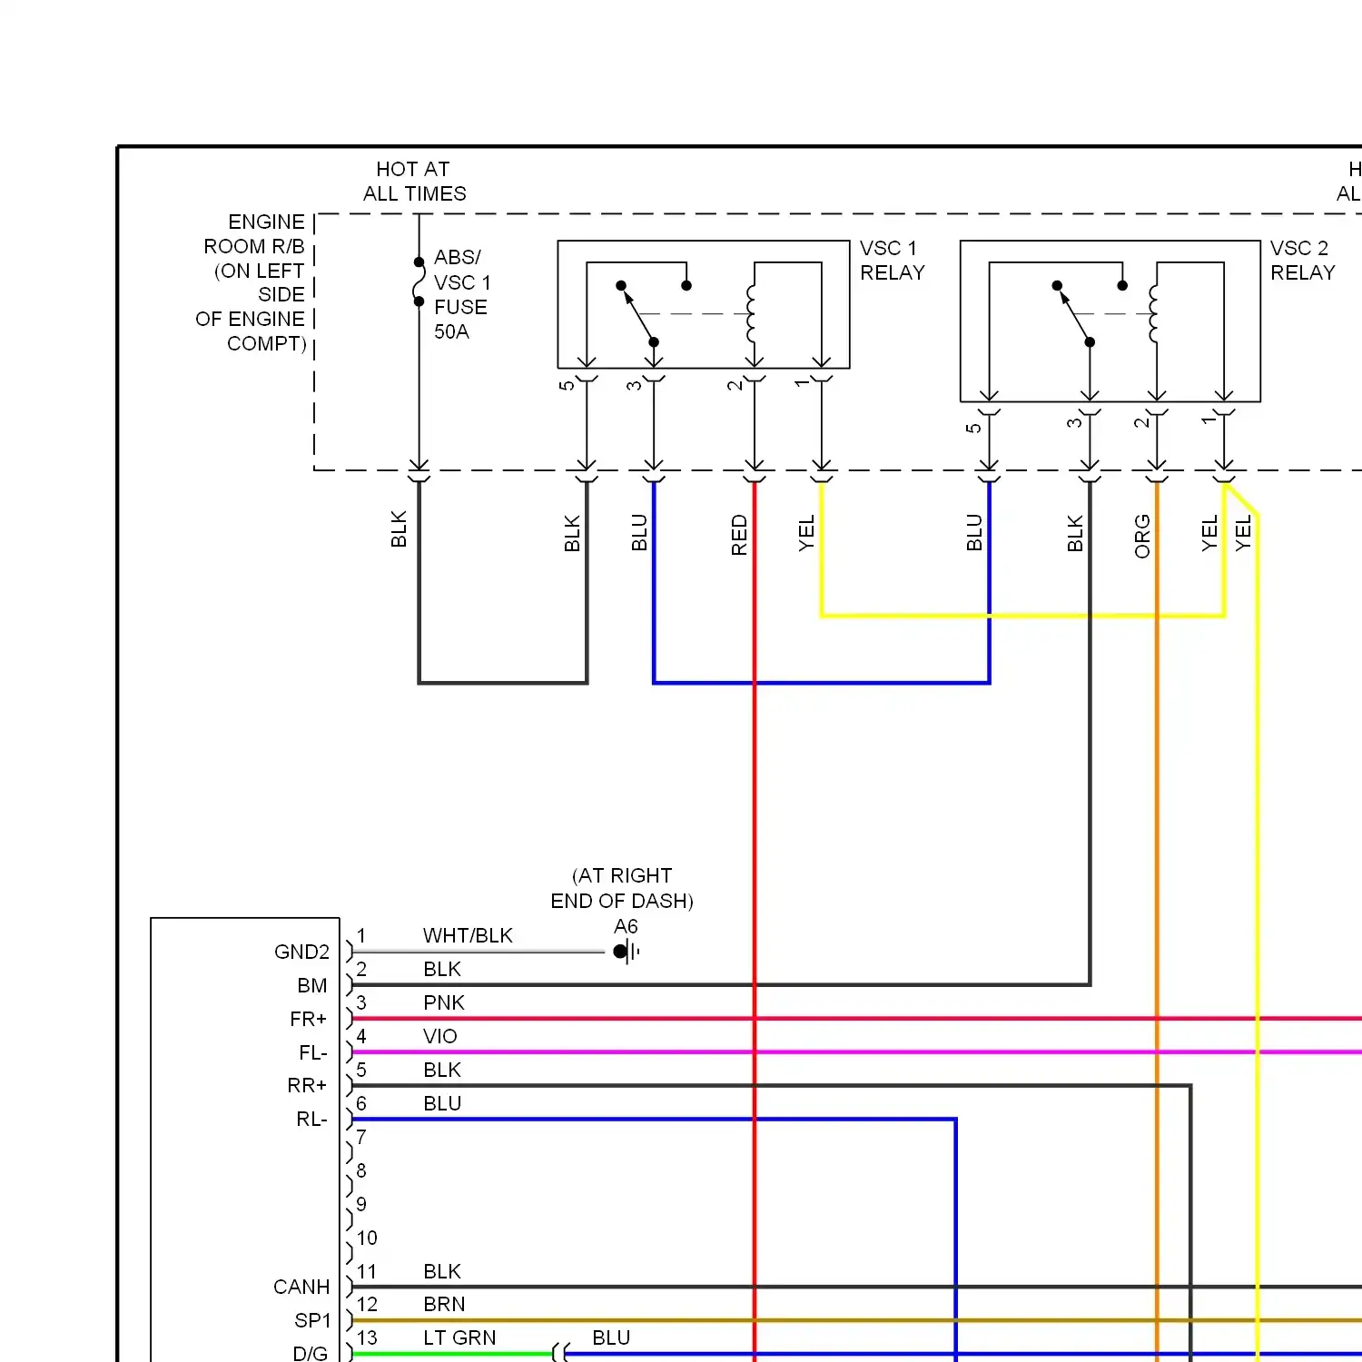Image resolution: width=1362 pixels, height=1362 pixels.
Task: Click VSC 2 relay pin 1 connector
Action: pos(1224,411)
